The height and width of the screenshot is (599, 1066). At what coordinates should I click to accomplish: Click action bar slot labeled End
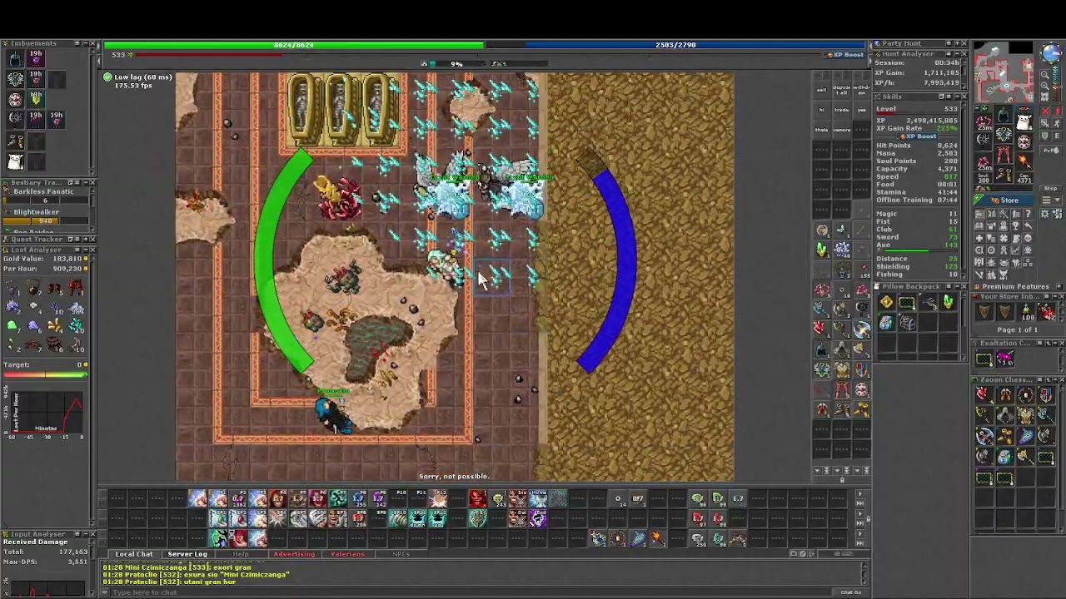(x=538, y=518)
